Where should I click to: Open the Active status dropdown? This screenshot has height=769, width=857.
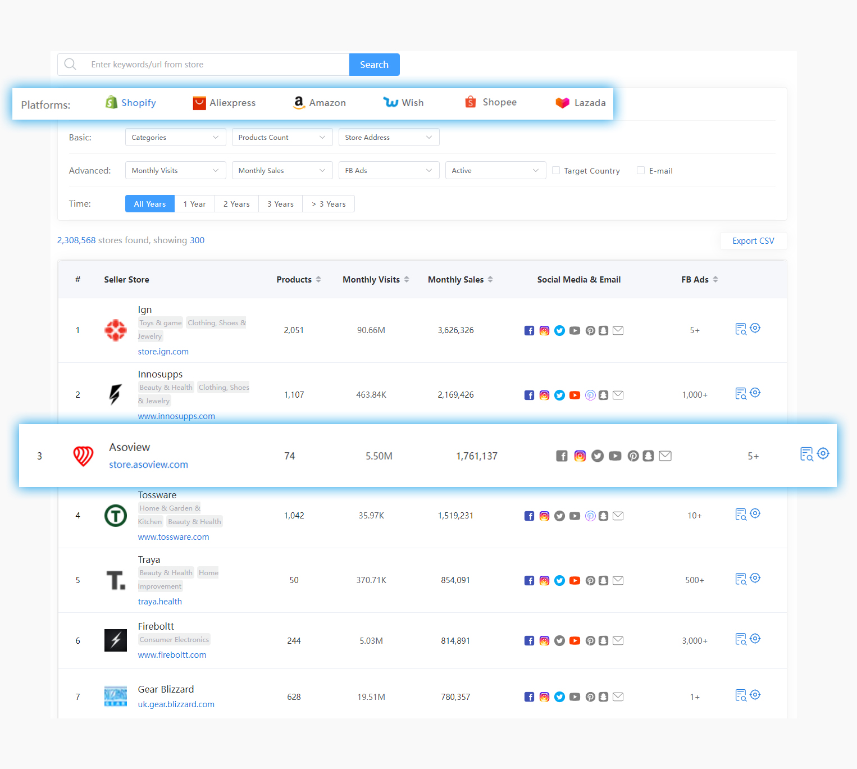pyautogui.click(x=495, y=170)
